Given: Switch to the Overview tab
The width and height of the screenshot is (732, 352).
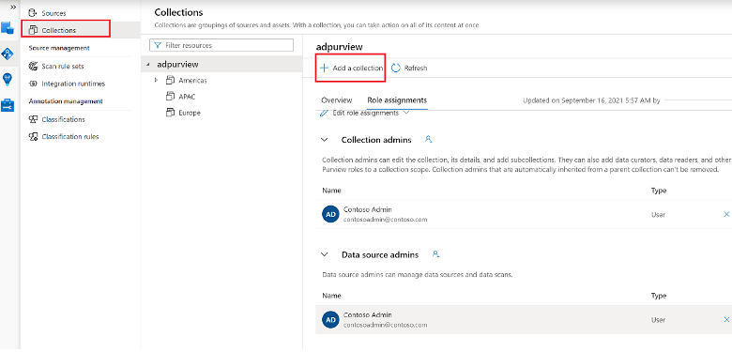Looking at the screenshot, I should [337, 100].
